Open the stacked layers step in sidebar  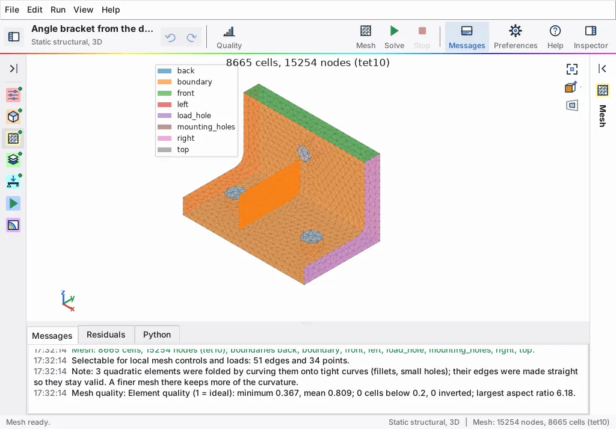13,160
